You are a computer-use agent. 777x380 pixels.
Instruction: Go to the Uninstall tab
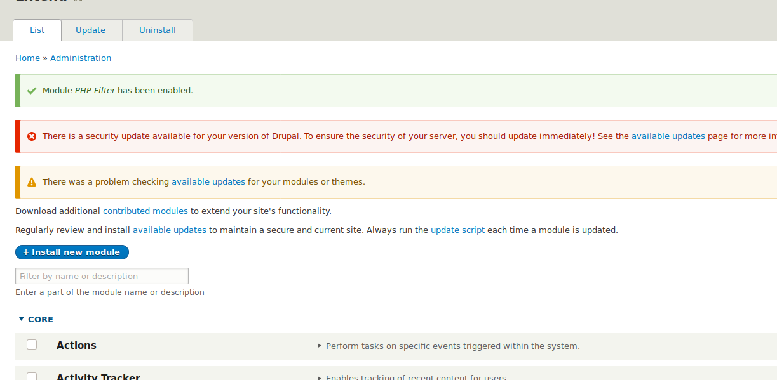[158, 30]
